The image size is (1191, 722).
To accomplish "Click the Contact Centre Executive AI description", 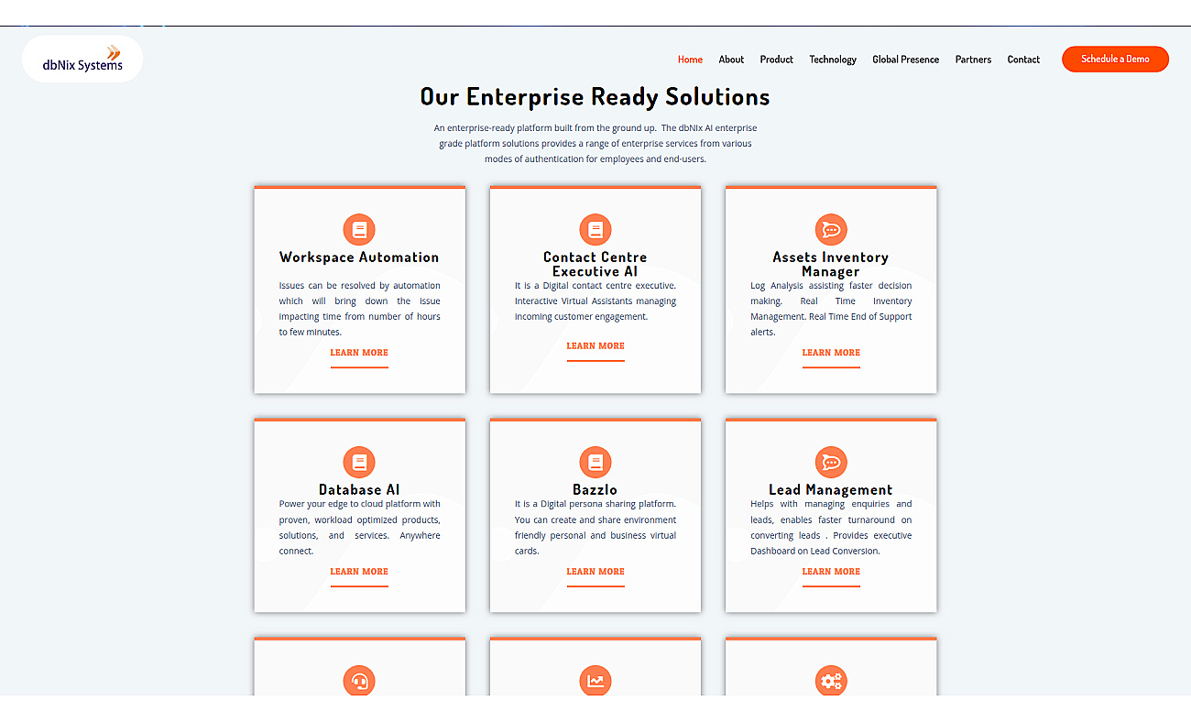I will 595,301.
